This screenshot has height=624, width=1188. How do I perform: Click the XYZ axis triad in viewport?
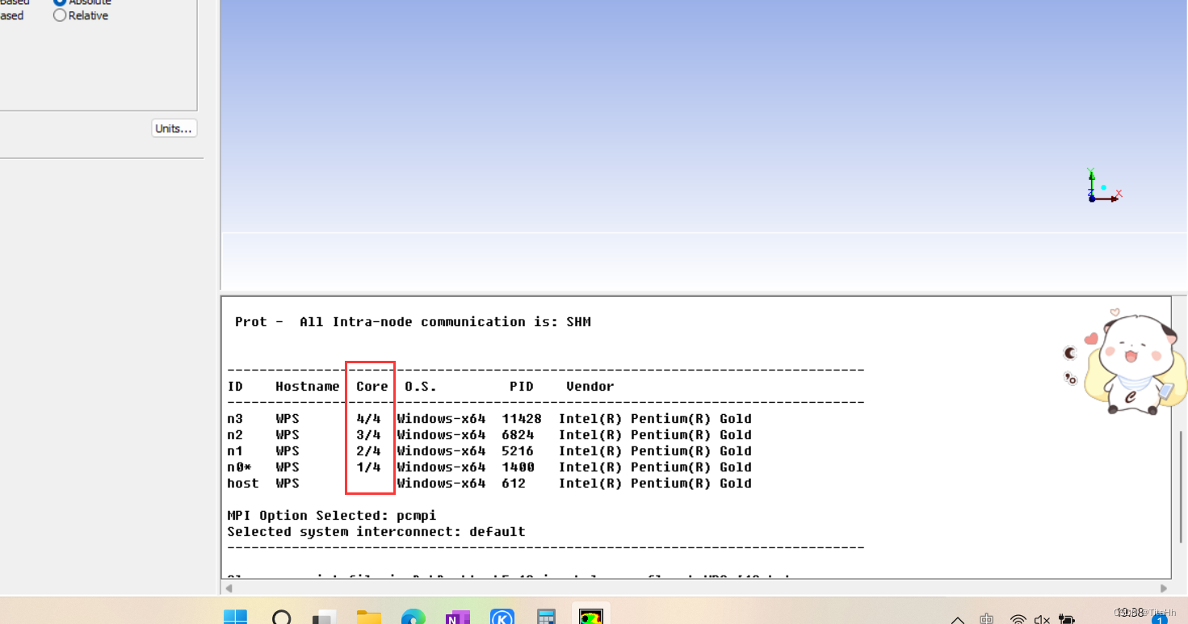(1100, 187)
